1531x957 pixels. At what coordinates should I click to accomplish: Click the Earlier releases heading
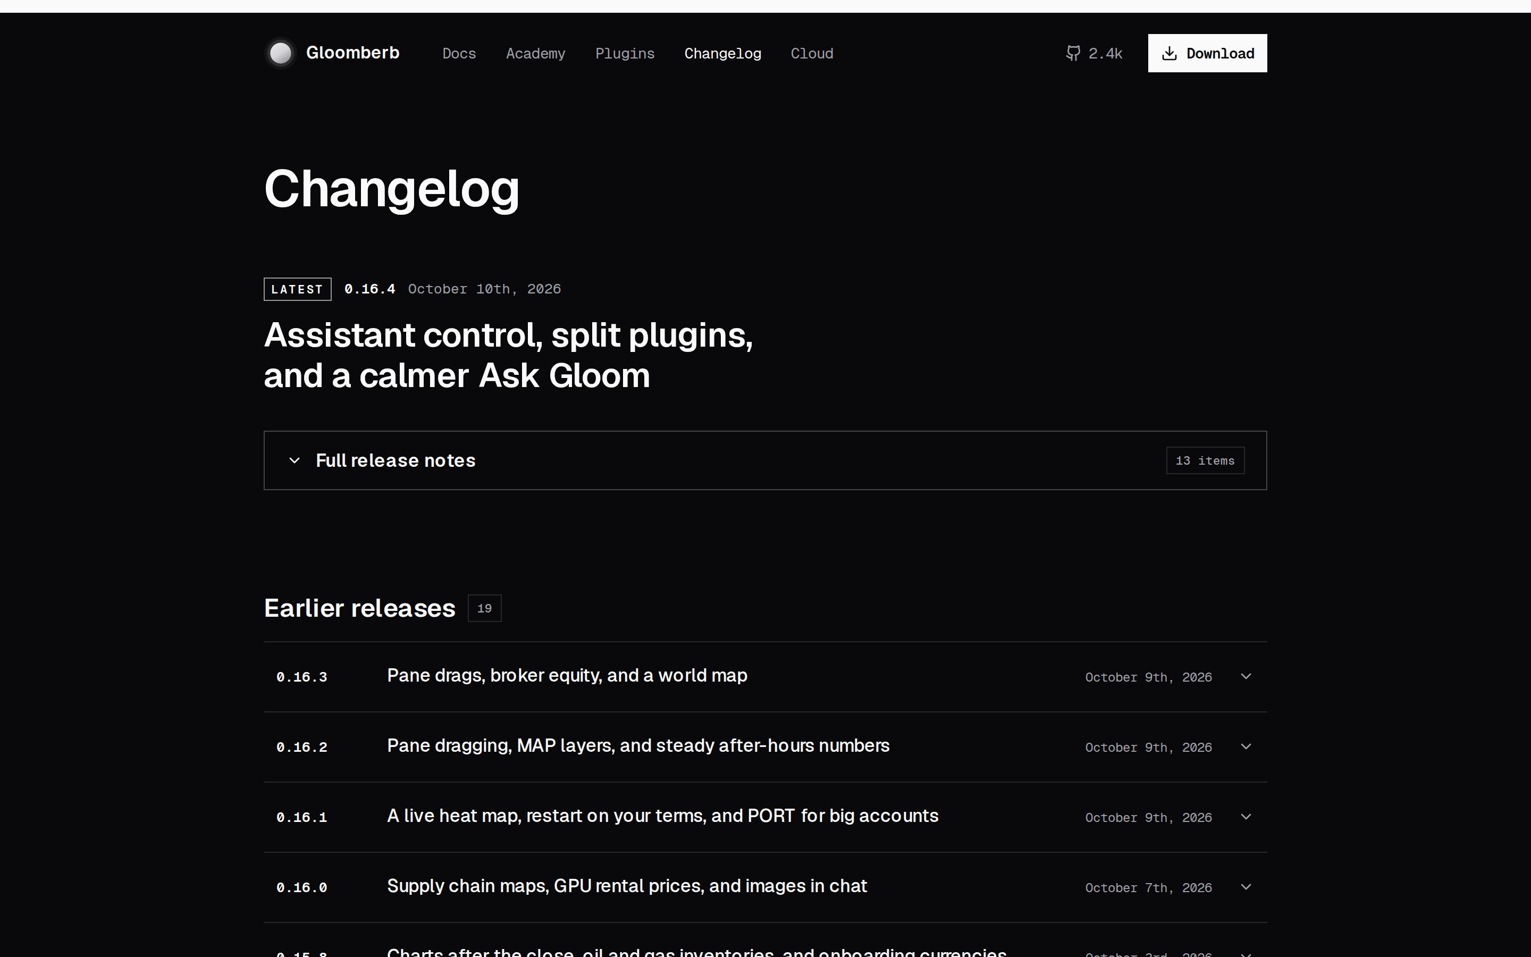(359, 608)
